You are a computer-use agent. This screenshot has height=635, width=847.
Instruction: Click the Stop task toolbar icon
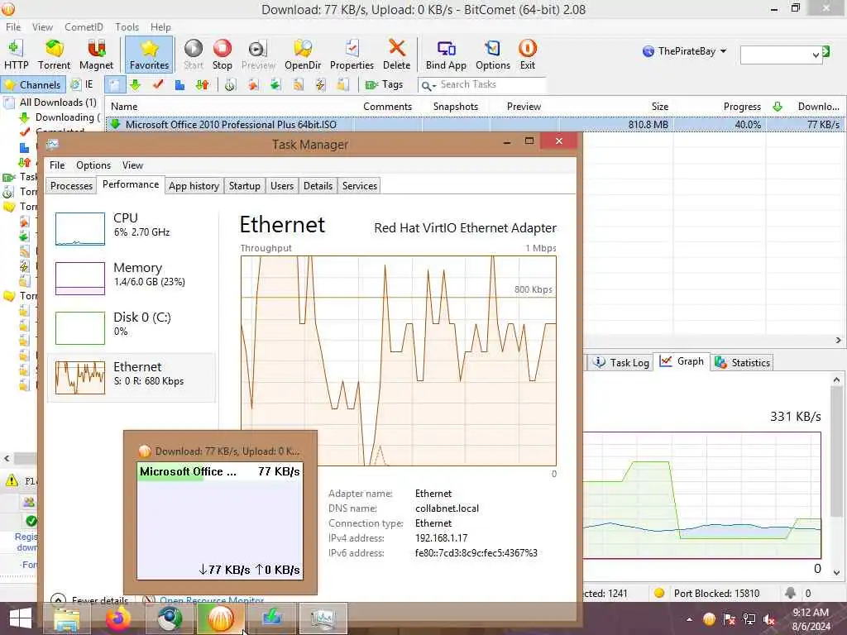222,55
